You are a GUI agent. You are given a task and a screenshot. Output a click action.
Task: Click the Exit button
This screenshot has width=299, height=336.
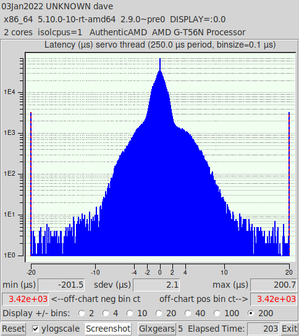click(x=289, y=329)
